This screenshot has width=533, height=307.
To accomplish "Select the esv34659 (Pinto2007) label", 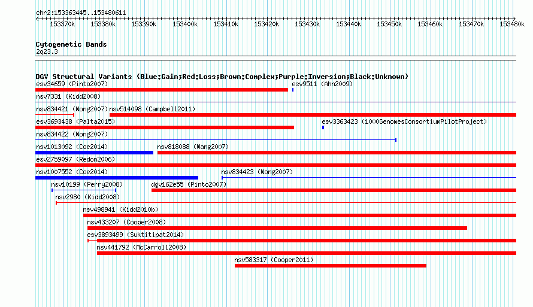I will 72,84.
